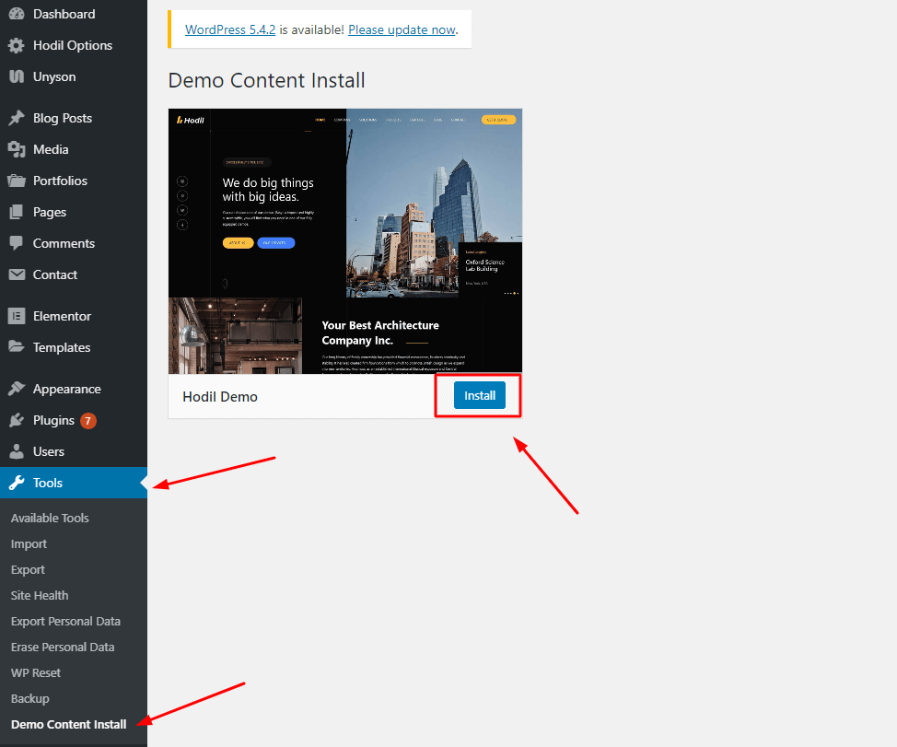Click the Blog Posts pin icon
The height and width of the screenshot is (747, 897).
point(17,118)
